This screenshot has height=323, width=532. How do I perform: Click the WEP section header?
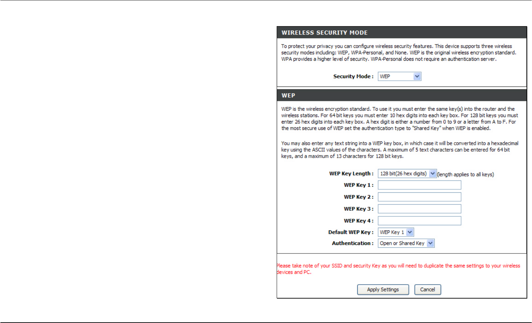[402, 95]
